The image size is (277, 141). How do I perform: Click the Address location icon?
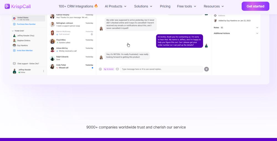(x=215, y=16)
